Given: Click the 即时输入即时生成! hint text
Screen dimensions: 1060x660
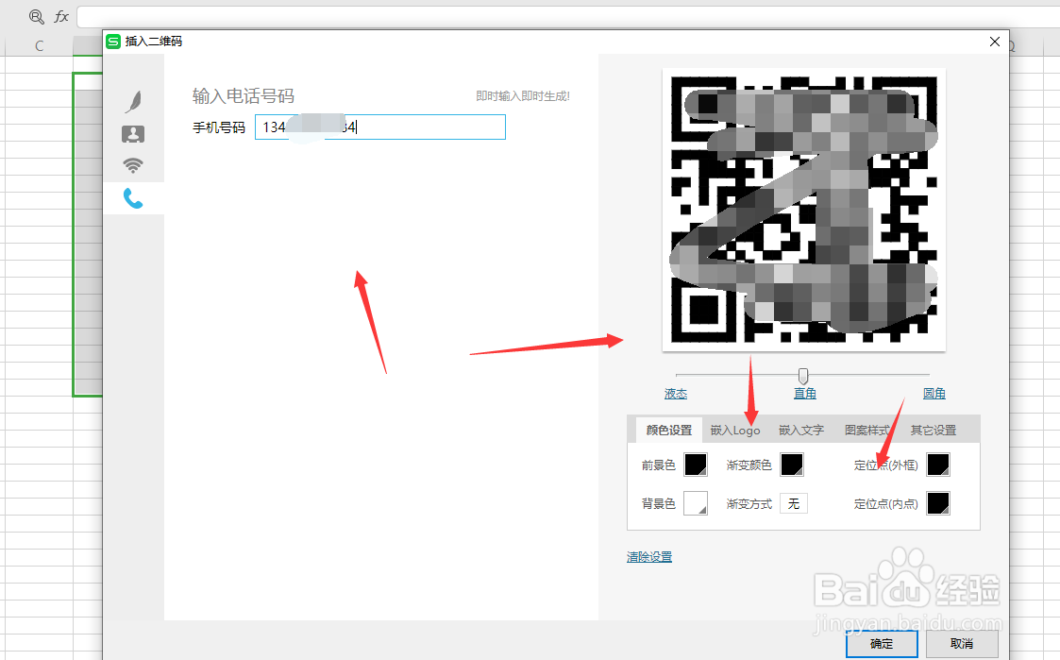Looking at the screenshot, I should 523,96.
